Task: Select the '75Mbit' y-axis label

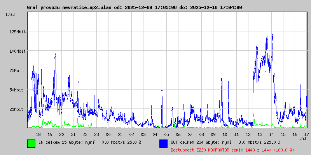Action: (x=16, y=71)
